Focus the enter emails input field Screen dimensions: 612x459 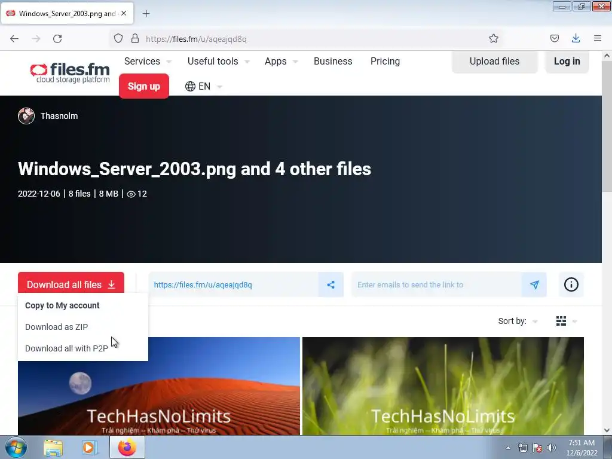tap(437, 284)
